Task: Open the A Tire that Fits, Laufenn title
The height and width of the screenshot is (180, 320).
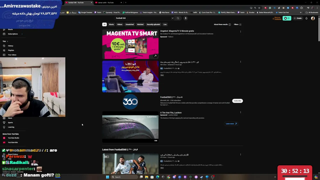Action: pos(171,113)
